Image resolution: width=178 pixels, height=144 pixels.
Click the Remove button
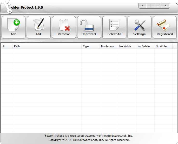click(64, 27)
